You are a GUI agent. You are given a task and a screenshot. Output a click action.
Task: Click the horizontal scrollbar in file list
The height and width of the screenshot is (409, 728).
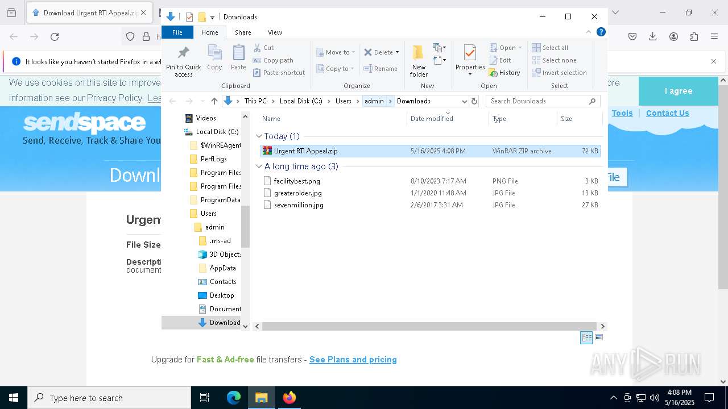coord(430,326)
